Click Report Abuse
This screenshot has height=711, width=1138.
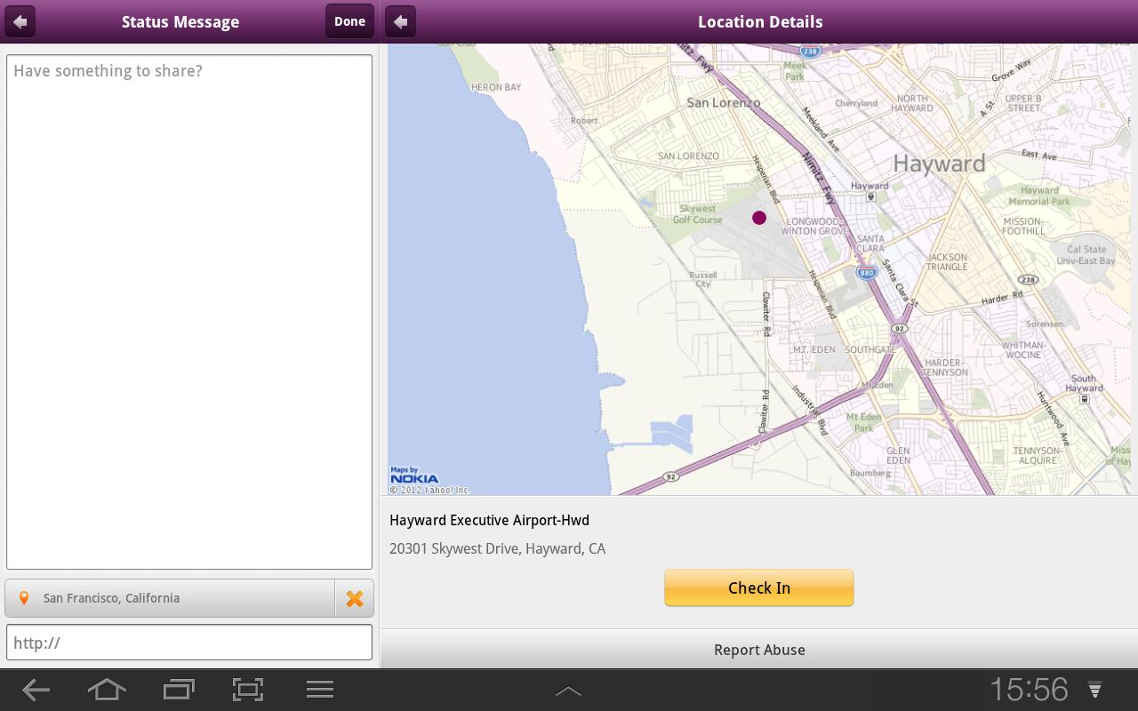pyautogui.click(x=759, y=650)
